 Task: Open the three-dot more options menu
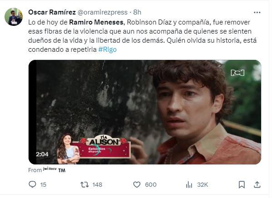coord(257,13)
